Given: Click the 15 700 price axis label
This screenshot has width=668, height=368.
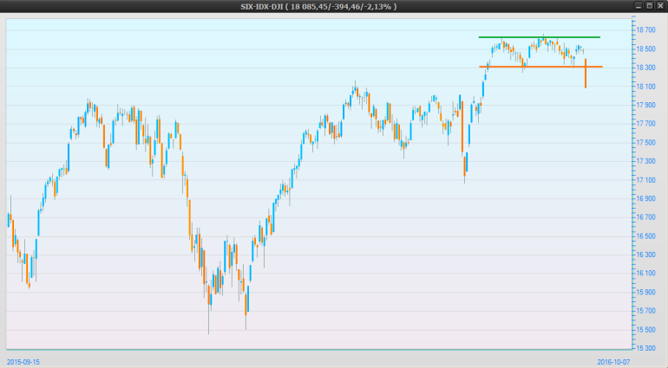Looking at the screenshot, I should coord(645,311).
